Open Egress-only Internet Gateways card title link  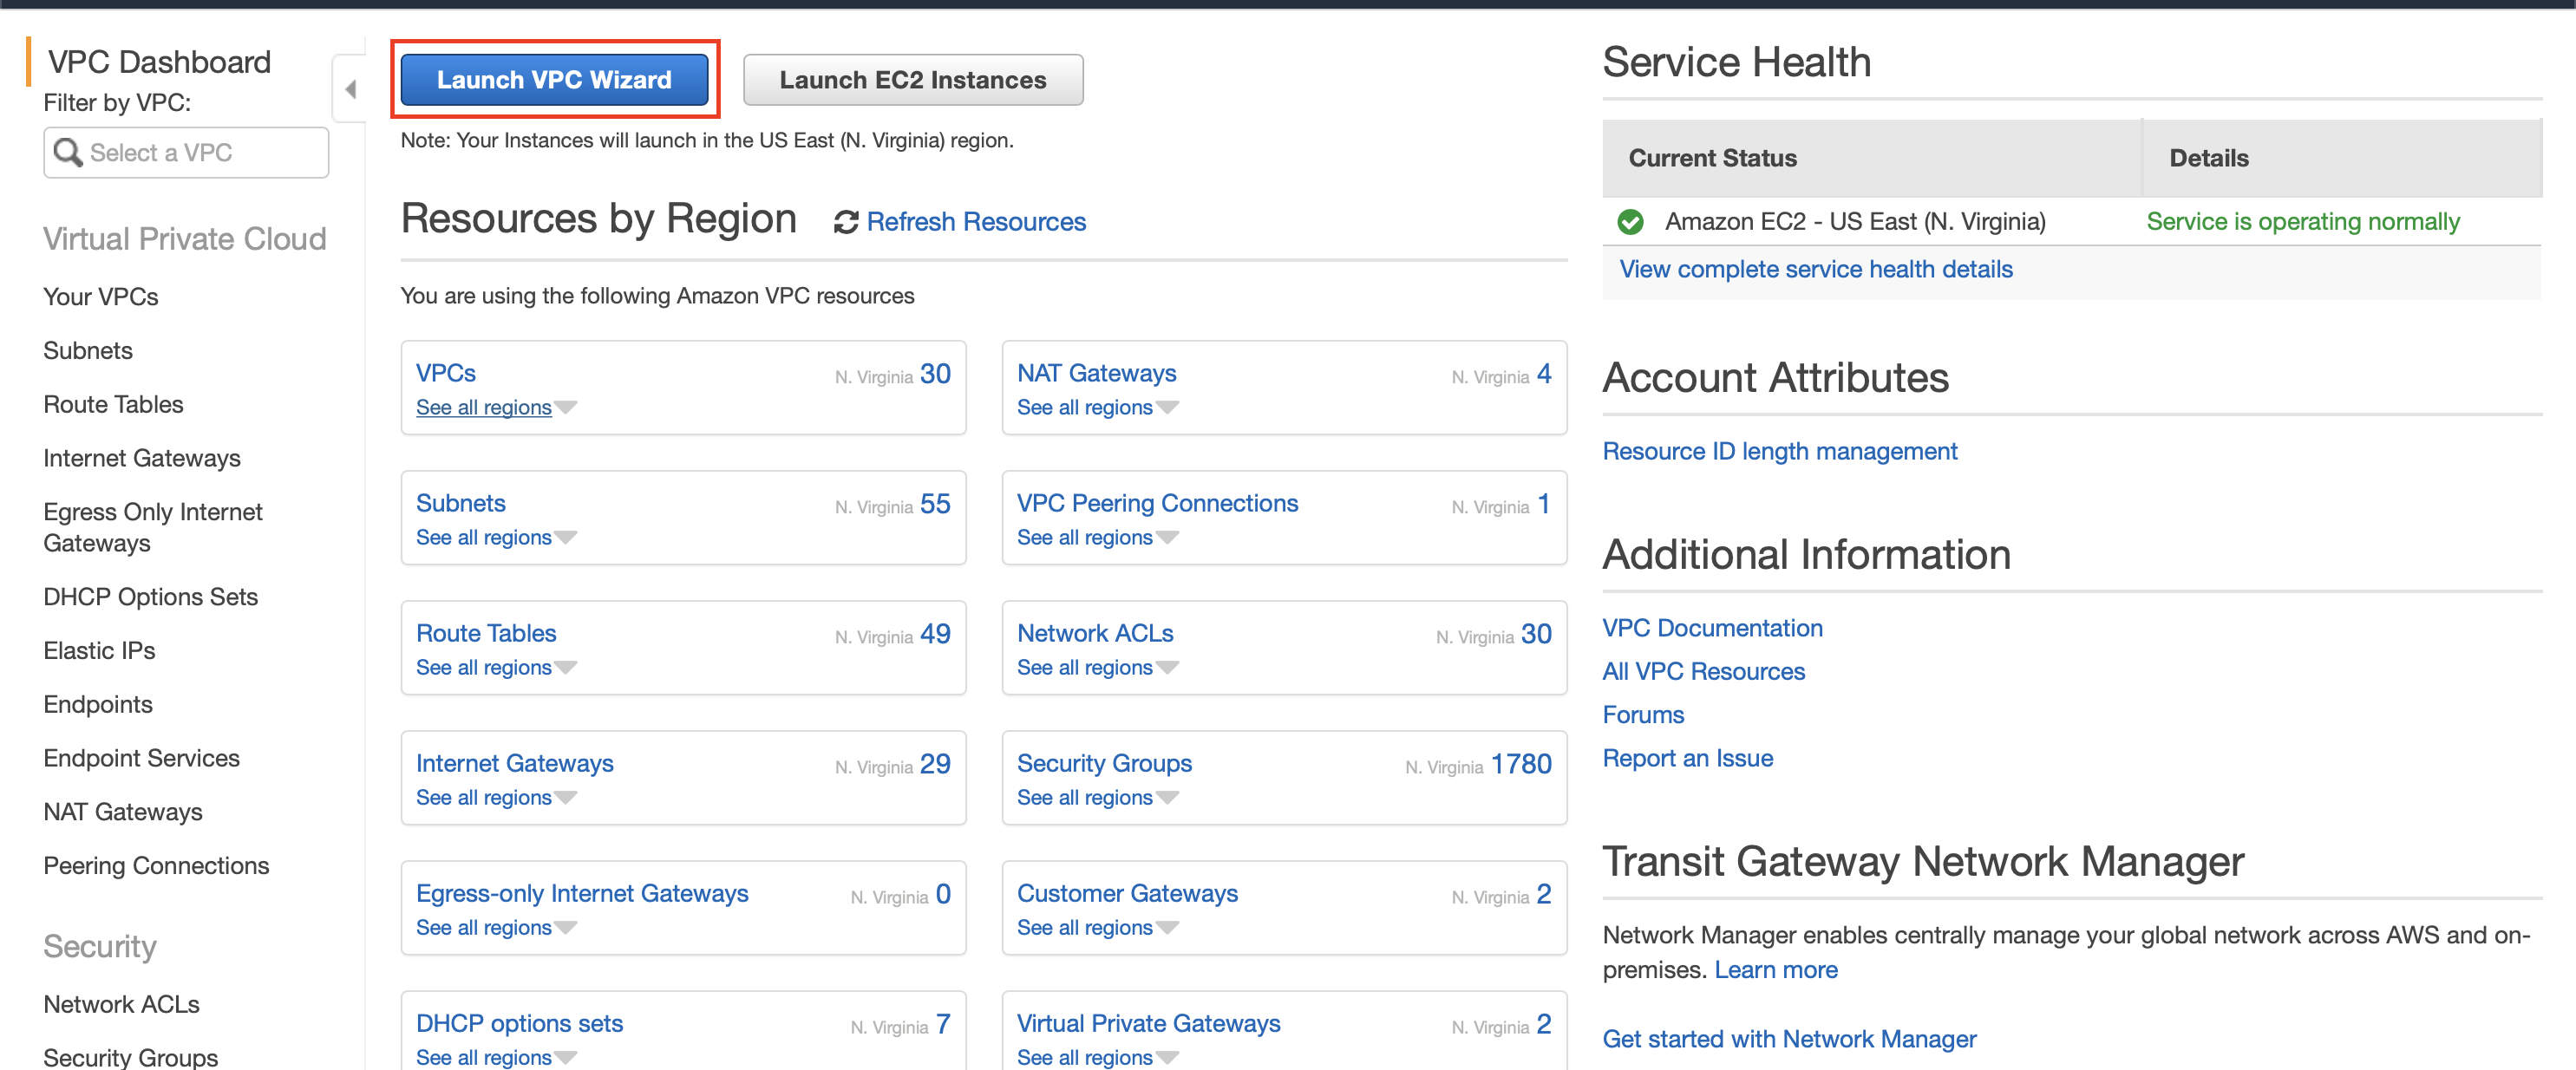point(582,893)
